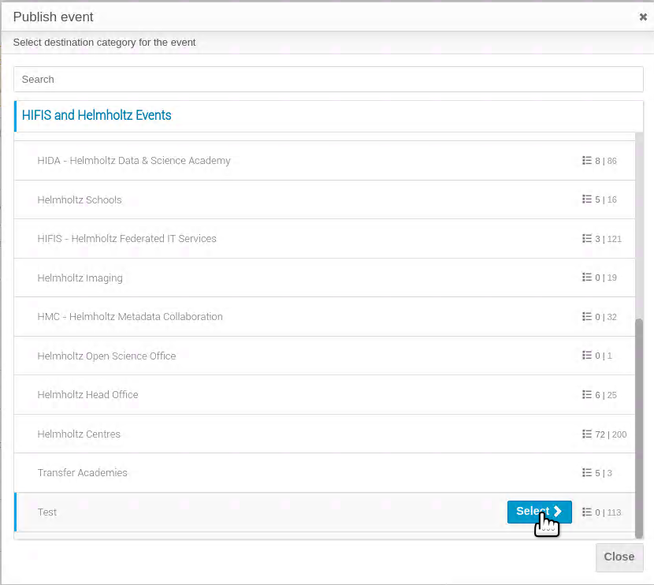Click list icon in HMC row
Screen dimensions: 654x585
pos(587,317)
